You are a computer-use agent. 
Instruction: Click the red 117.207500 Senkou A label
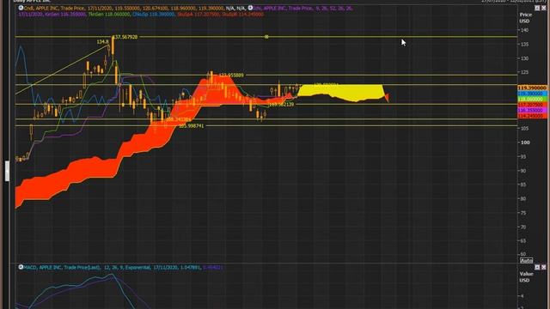click(532, 105)
